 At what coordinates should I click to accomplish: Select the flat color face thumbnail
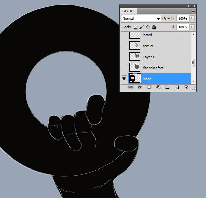pos(135,67)
